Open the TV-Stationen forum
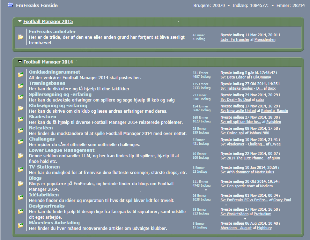The width and height of the screenshot is (310, 240). pyautogui.click(x=44, y=167)
